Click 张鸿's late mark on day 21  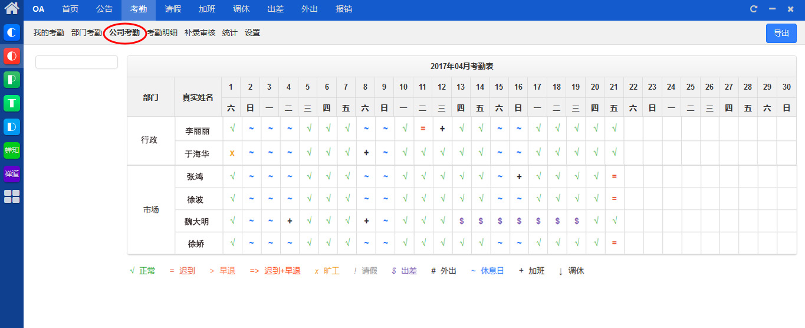tap(615, 176)
